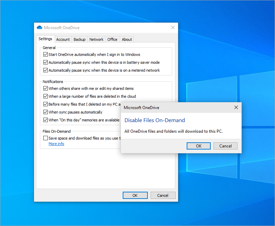Open the More info link
The image size is (275, 226).
pos(56,144)
